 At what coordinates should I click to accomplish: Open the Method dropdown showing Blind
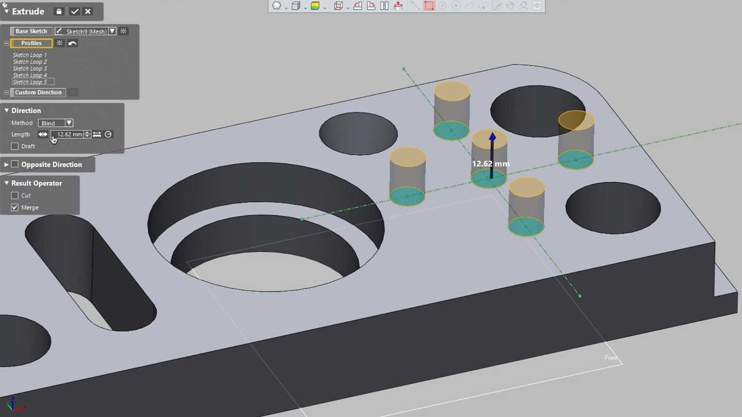[69, 123]
